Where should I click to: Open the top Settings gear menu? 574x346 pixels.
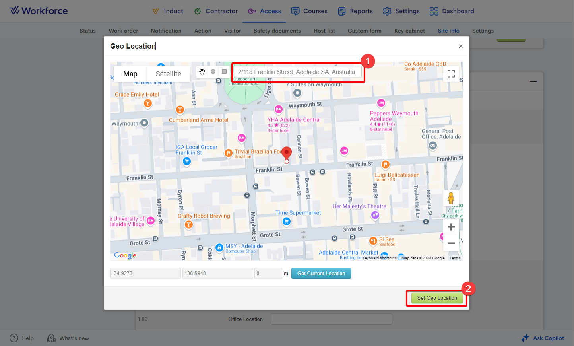(401, 11)
